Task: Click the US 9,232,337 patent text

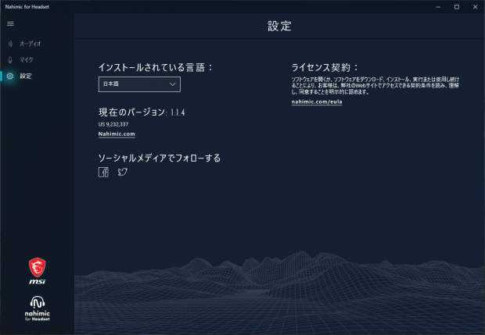Action: pos(113,124)
